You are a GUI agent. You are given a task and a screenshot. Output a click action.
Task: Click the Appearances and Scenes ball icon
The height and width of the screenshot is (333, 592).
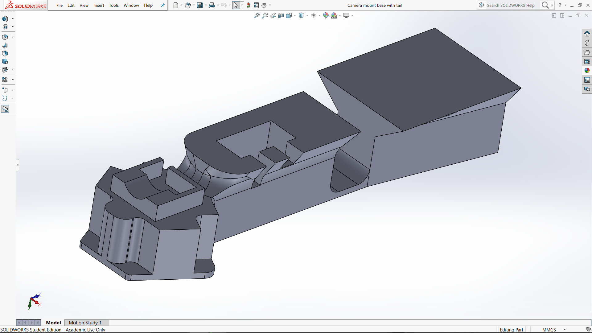(587, 70)
